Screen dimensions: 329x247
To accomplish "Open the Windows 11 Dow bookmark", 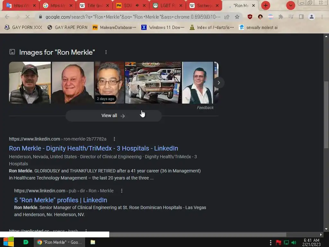I will (163, 27).
